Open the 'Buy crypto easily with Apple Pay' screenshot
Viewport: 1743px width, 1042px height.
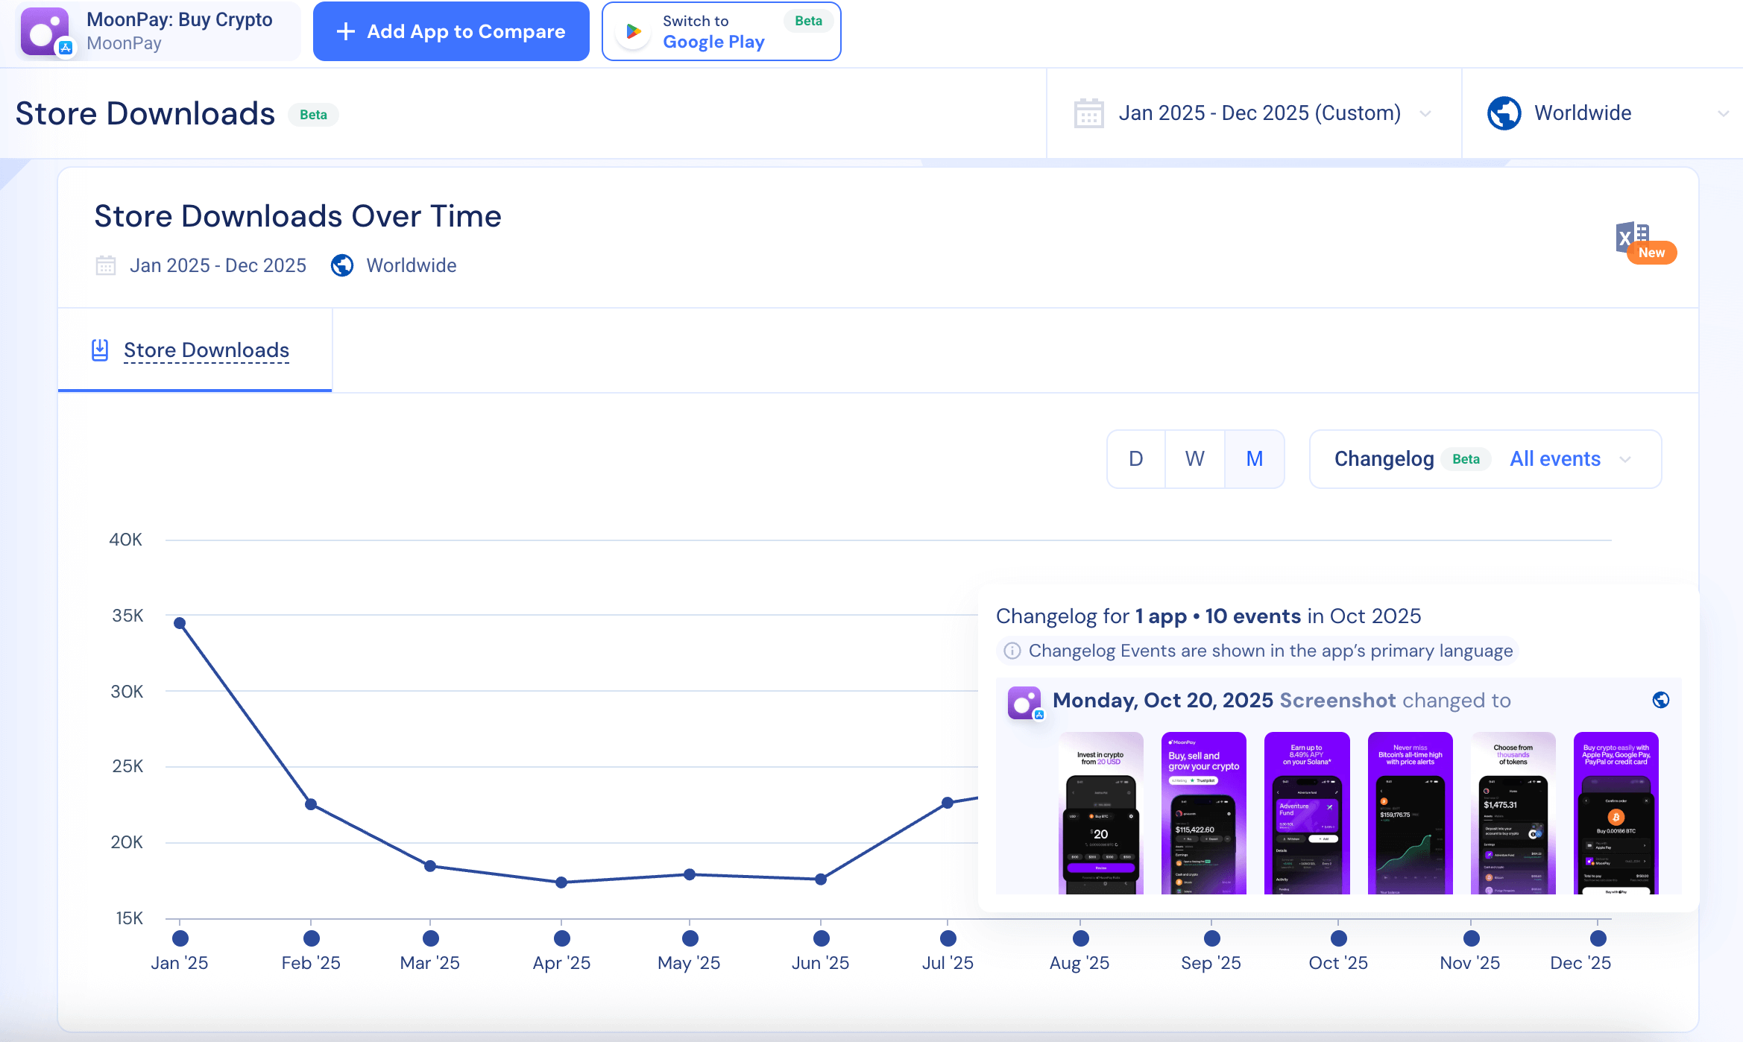[x=1616, y=813]
